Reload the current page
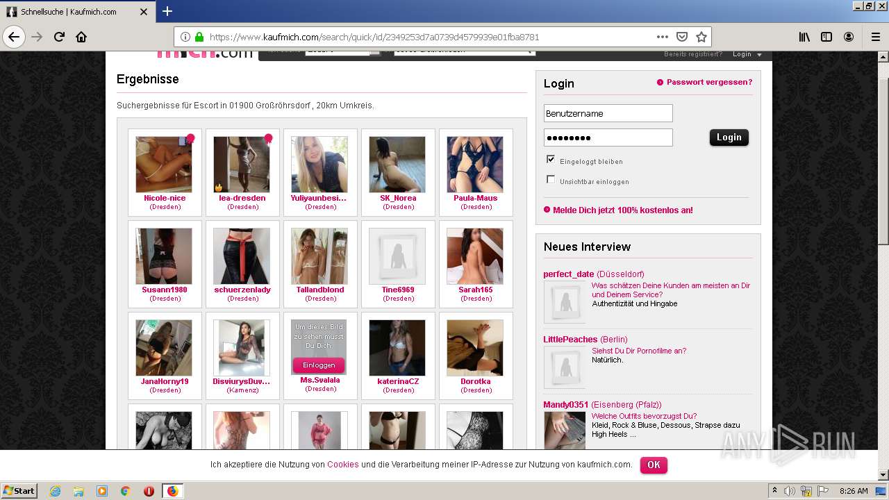The width and height of the screenshot is (889, 500). pos(59,37)
